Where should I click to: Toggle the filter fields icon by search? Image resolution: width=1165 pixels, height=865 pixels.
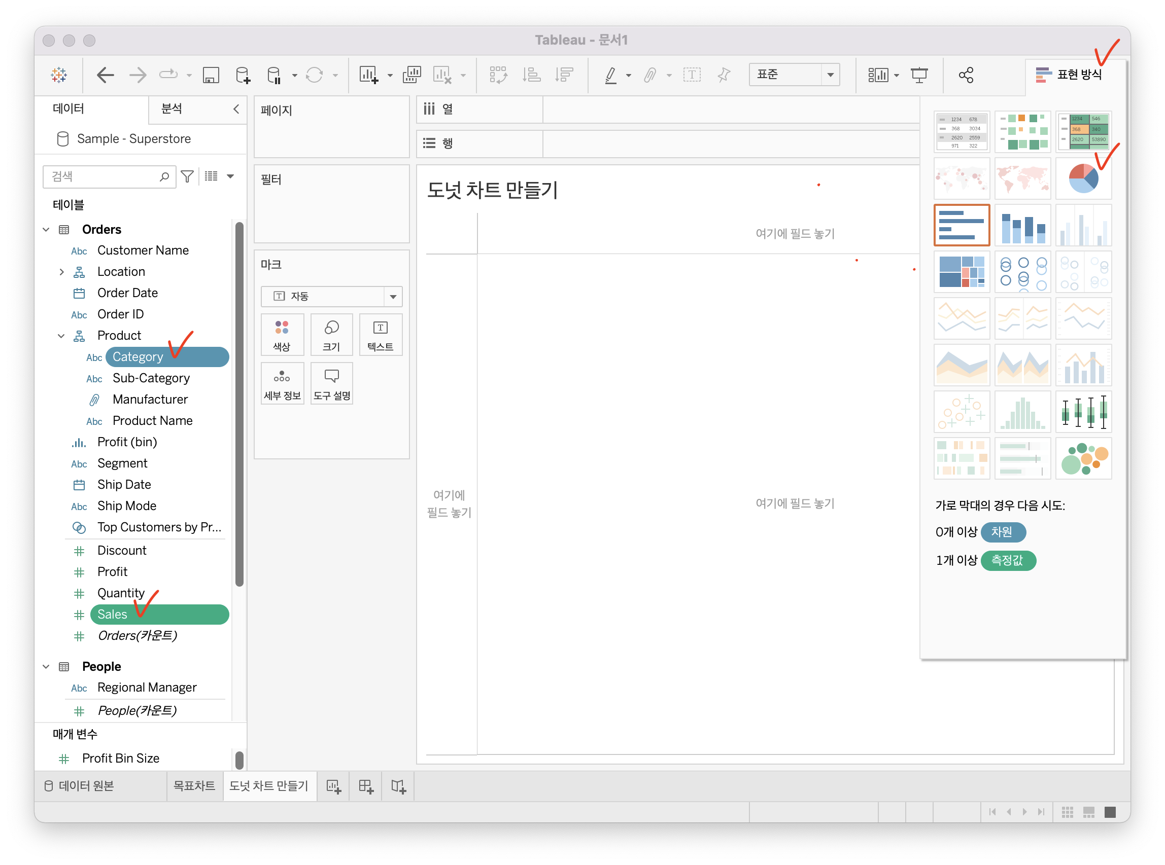click(x=187, y=176)
